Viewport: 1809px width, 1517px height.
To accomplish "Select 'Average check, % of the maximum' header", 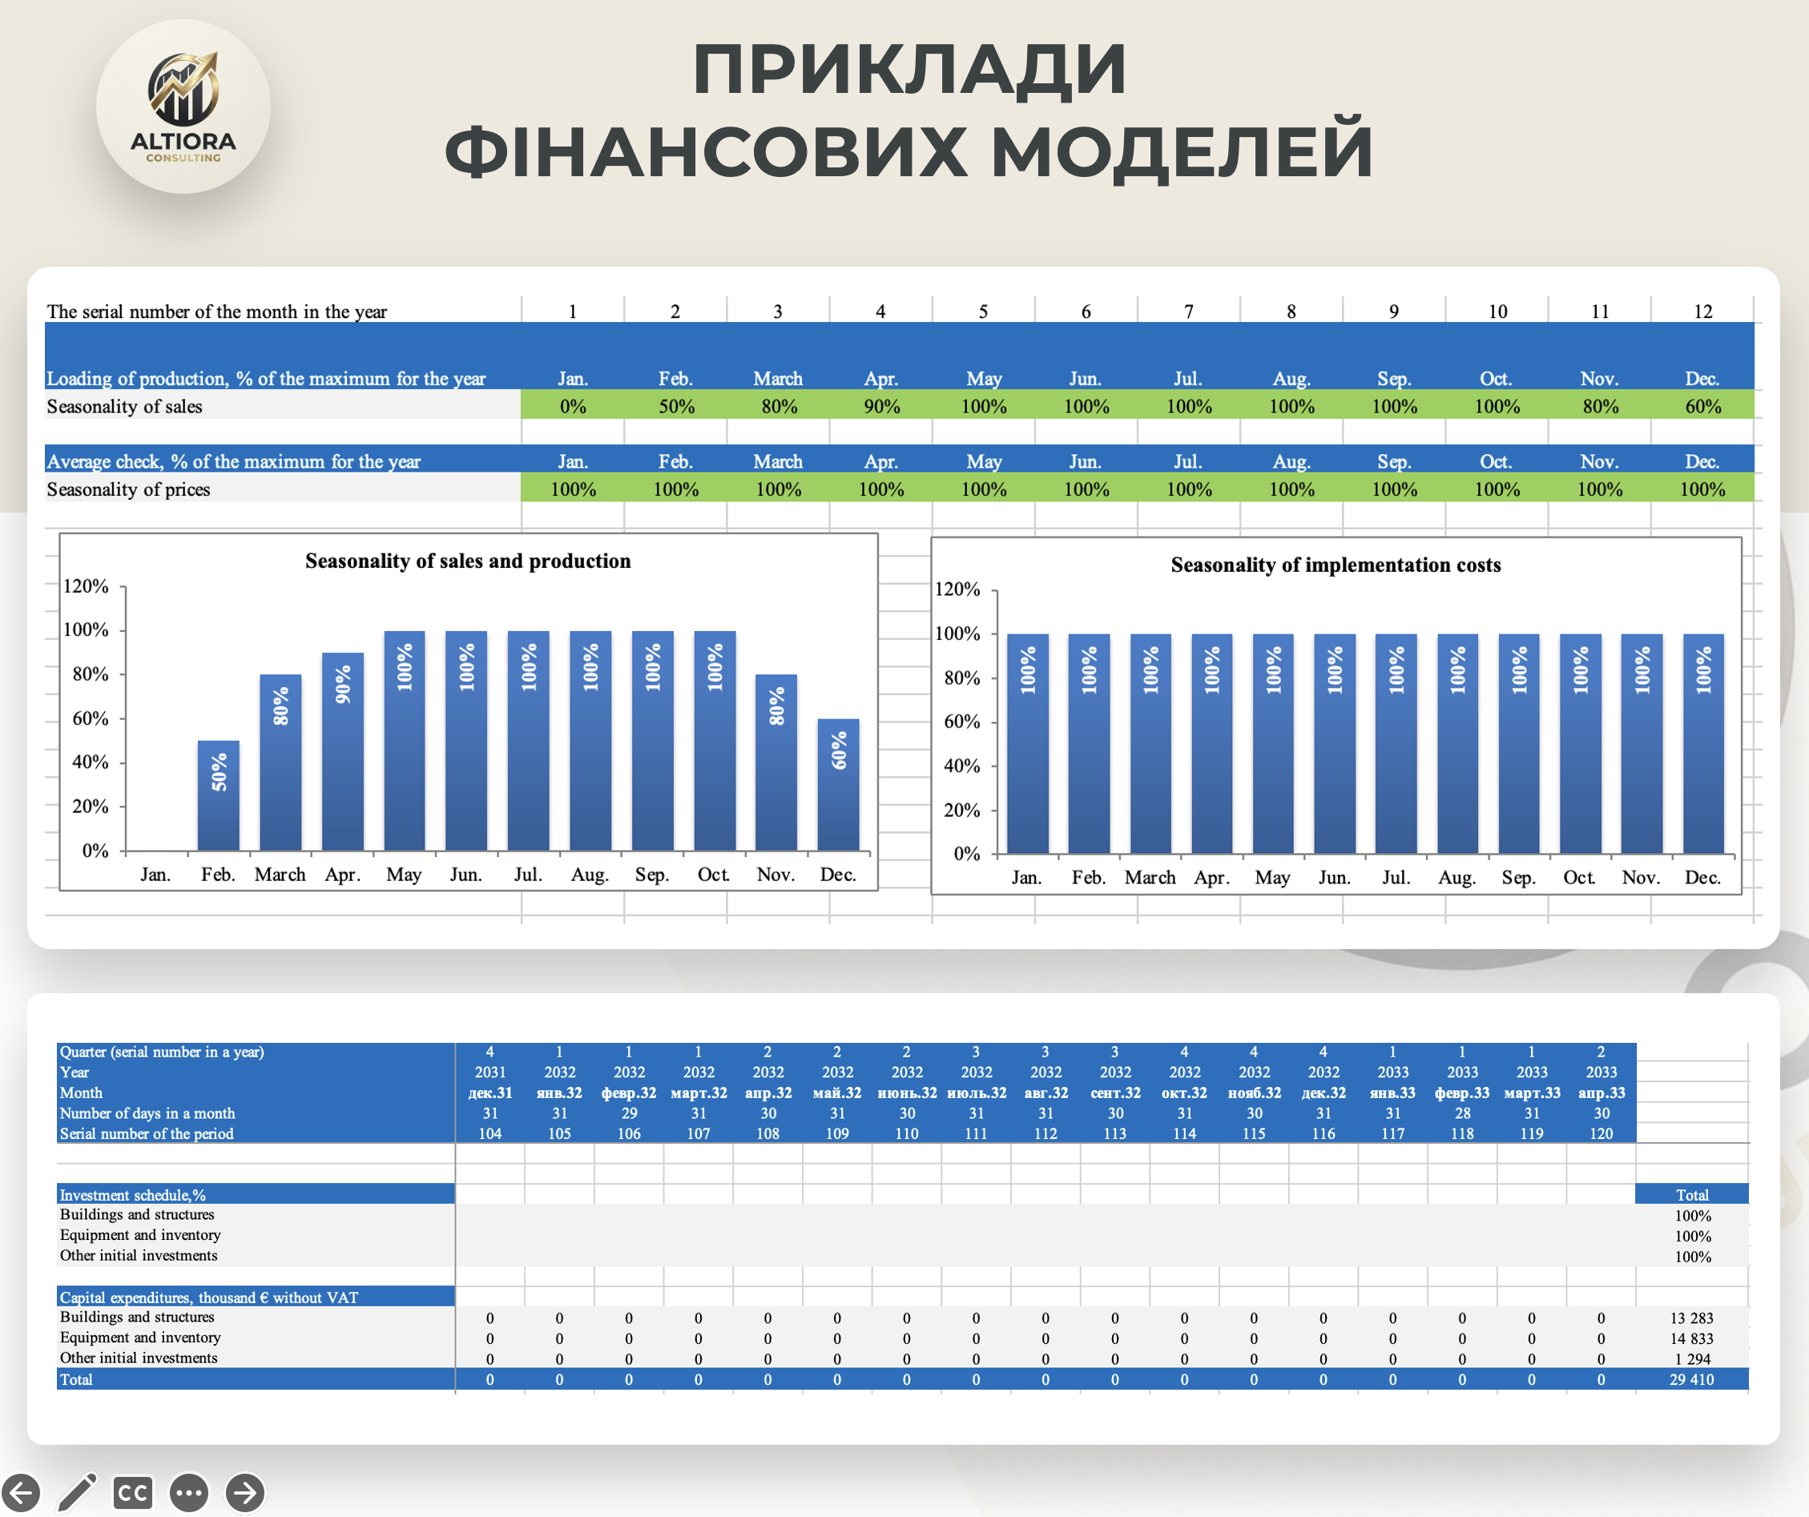I will click(x=233, y=461).
